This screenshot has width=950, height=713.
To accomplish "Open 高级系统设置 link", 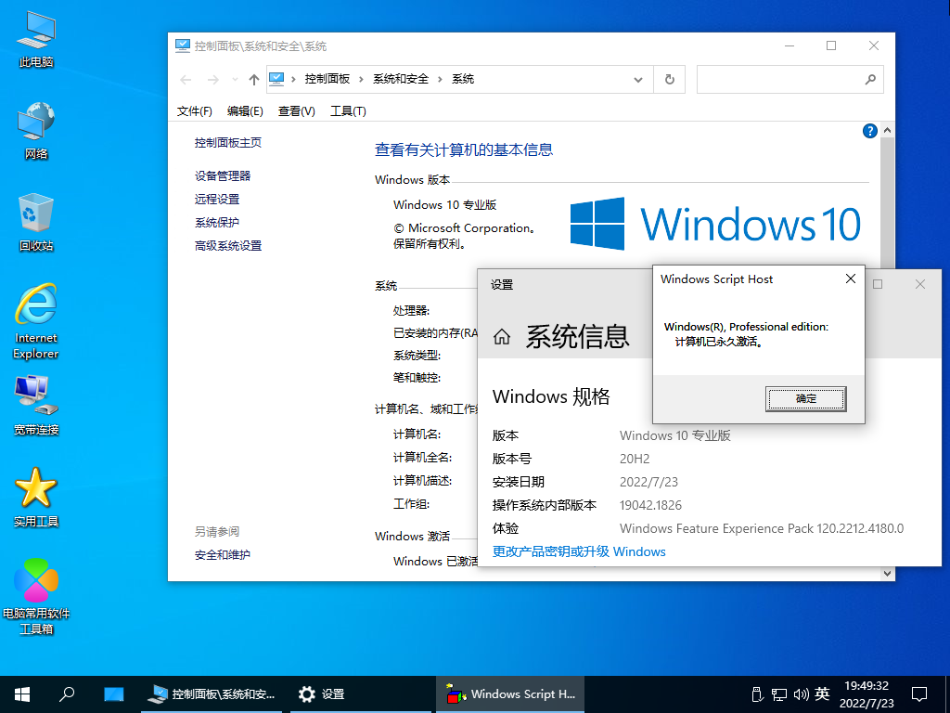I will pyautogui.click(x=228, y=245).
